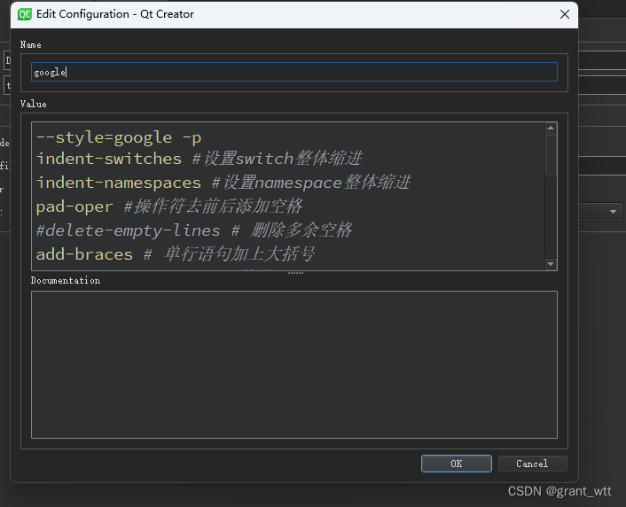Click the 'pad-oper' option line

pyautogui.click(x=168, y=207)
